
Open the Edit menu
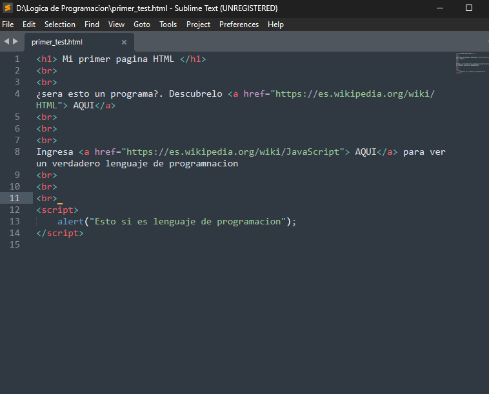coord(29,25)
